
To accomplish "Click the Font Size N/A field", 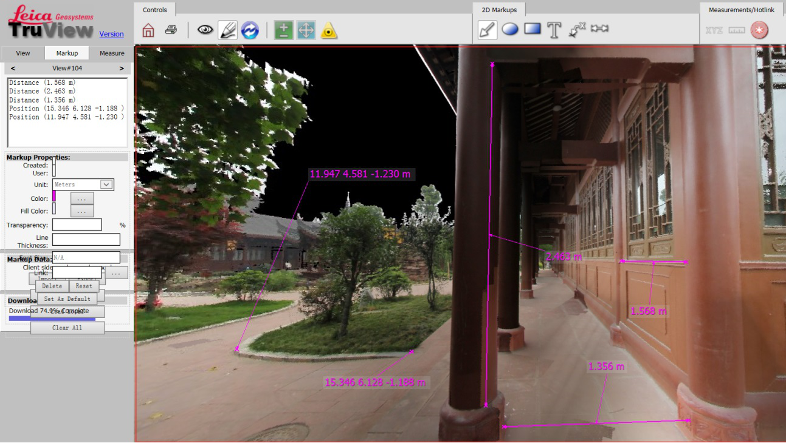I will point(86,257).
